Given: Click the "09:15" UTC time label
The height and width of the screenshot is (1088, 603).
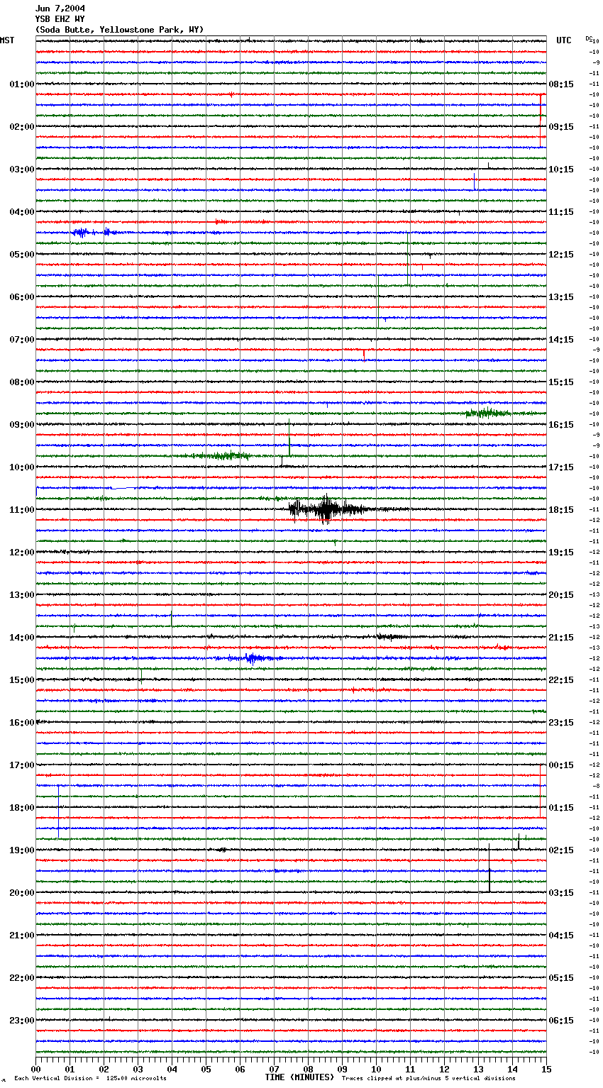Looking at the screenshot, I should tap(561, 127).
